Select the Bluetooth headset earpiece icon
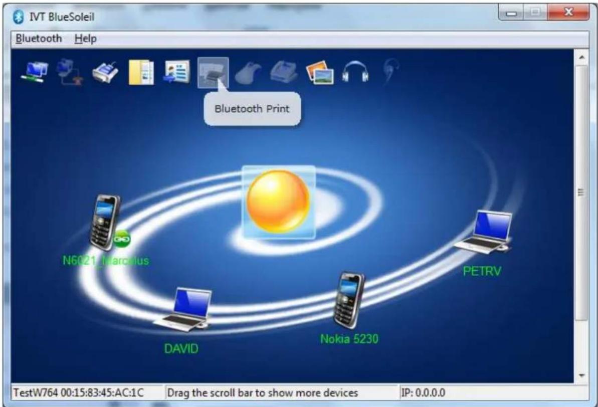This screenshot has width=598, height=407. 391,70
